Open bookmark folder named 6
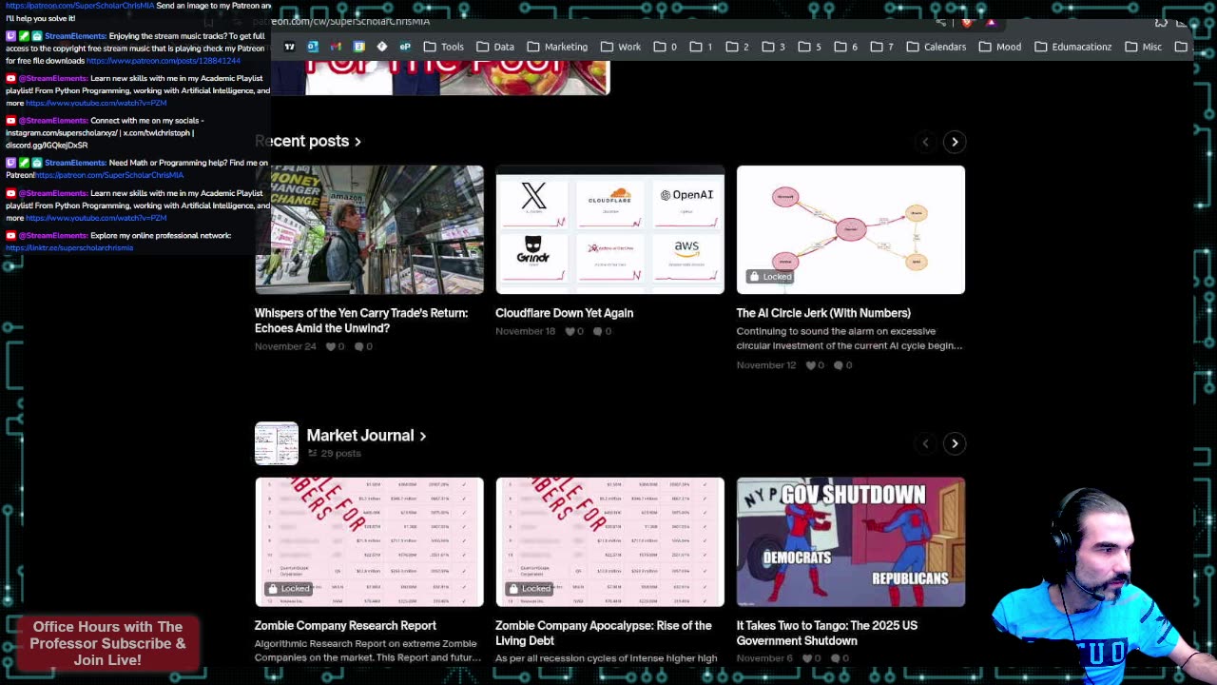The height and width of the screenshot is (685, 1217). (845, 47)
